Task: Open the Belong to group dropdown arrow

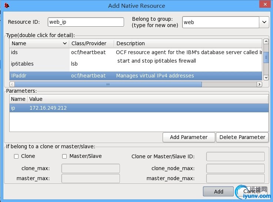Action: pos(264,22)
